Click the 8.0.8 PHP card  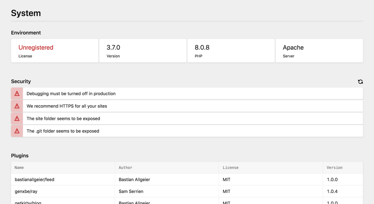pos(231,51)
